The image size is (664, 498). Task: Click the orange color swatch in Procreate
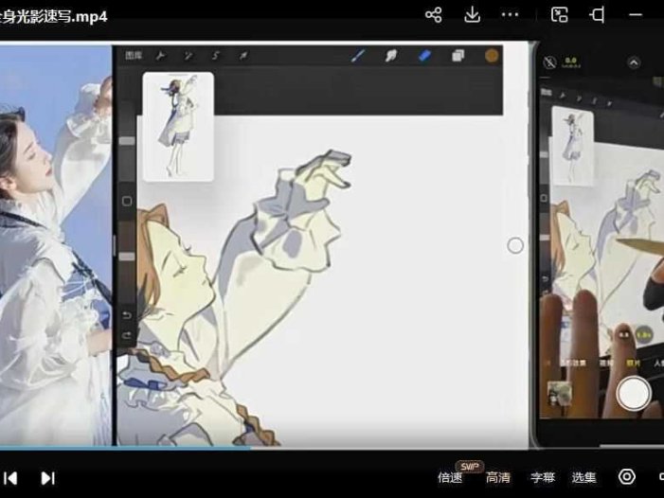coord(492,56)
